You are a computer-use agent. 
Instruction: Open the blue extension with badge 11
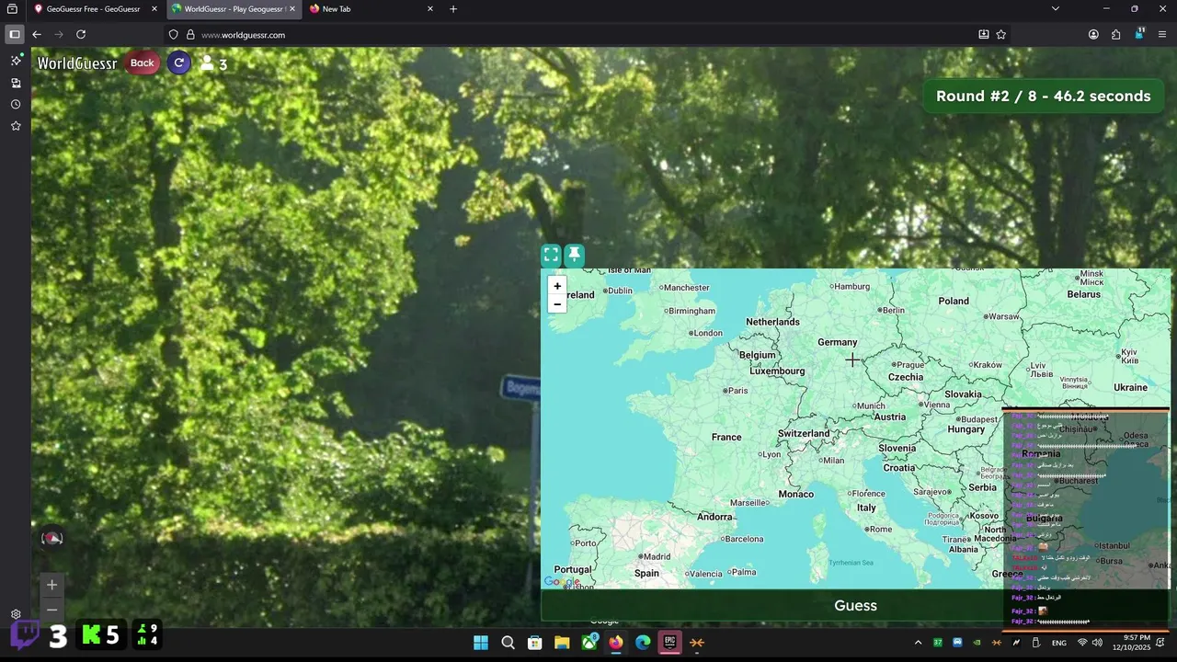point(1139,33)
